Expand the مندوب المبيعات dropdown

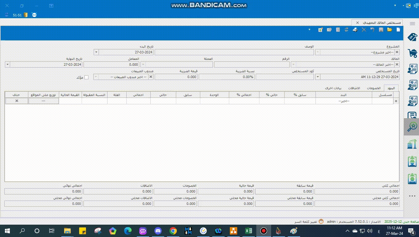[x=96, y=77]
